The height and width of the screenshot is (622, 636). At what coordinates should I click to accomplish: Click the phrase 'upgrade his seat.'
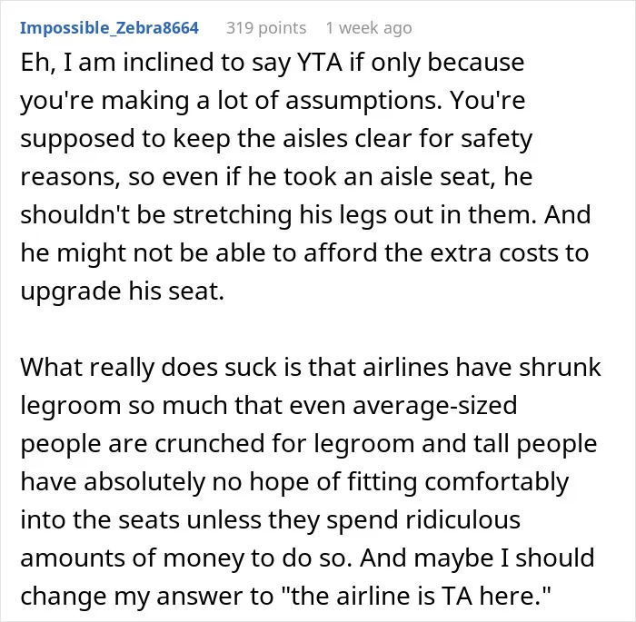(x=122, y=291)
